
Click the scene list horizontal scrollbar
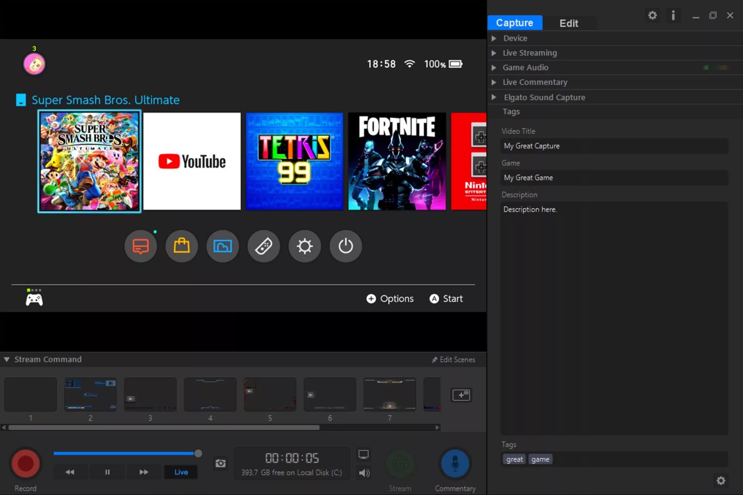[164, 427]
